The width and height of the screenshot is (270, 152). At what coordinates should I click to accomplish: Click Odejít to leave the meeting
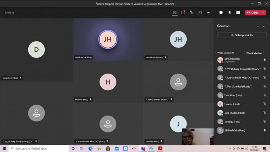253,12
